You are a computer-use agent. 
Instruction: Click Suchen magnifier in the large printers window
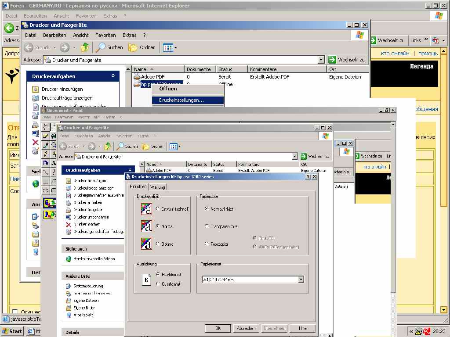tap(109, 47)
